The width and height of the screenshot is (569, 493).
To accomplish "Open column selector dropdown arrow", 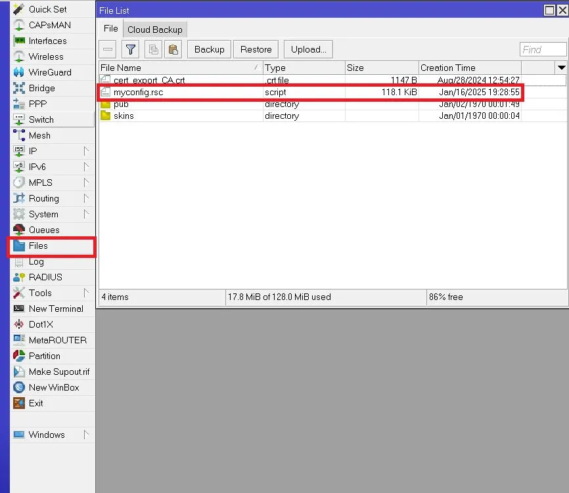I will click(561, 68).
